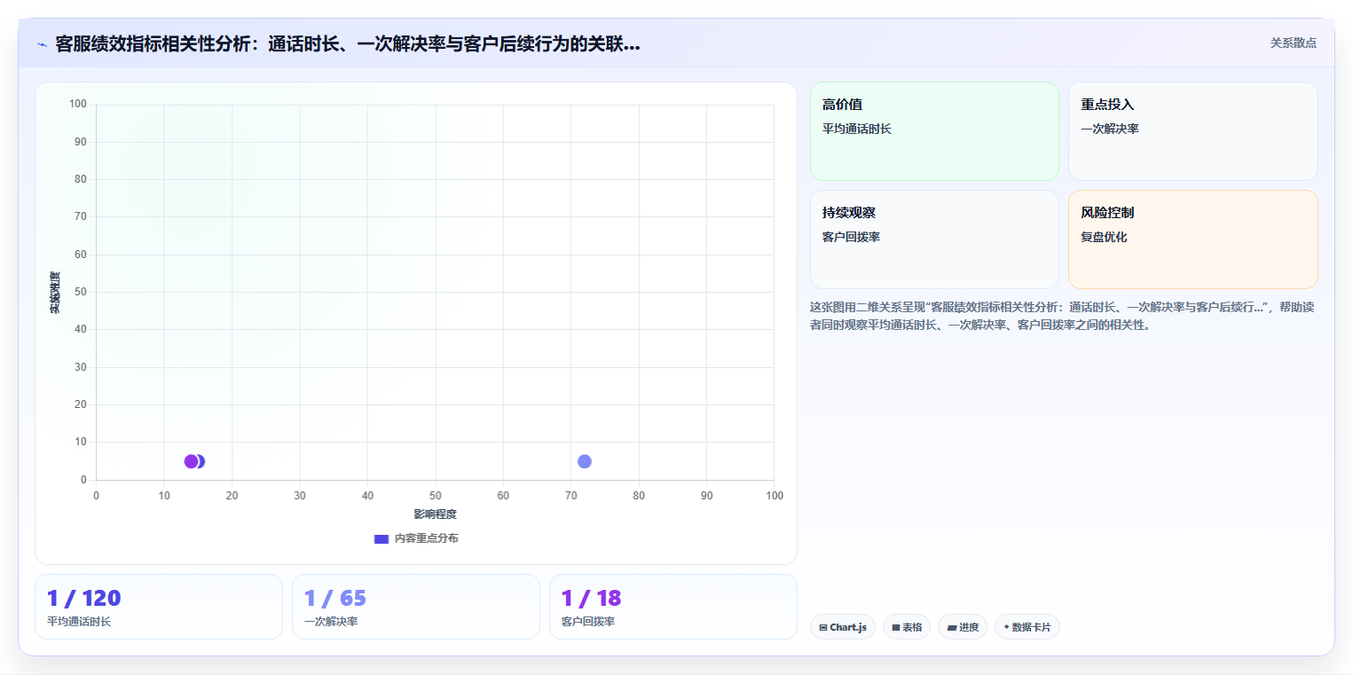Click 平均通话时长 text in 高价值 card
Screen dimensions: 1353x675
(x=856, y=129)
